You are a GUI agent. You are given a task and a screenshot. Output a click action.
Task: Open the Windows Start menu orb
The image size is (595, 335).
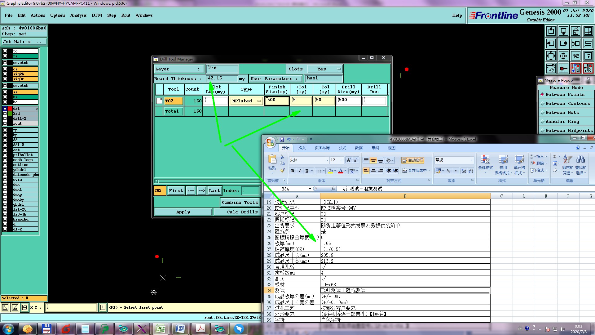point(8,329)
